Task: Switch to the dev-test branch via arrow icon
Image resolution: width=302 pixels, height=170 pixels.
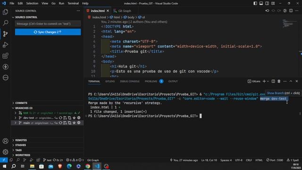Action: click(x=56, y=118)
